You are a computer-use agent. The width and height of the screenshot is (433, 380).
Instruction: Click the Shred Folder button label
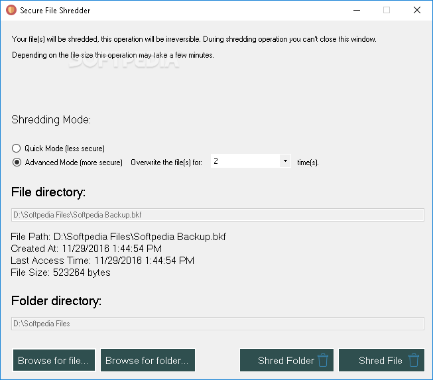(286, 360)
